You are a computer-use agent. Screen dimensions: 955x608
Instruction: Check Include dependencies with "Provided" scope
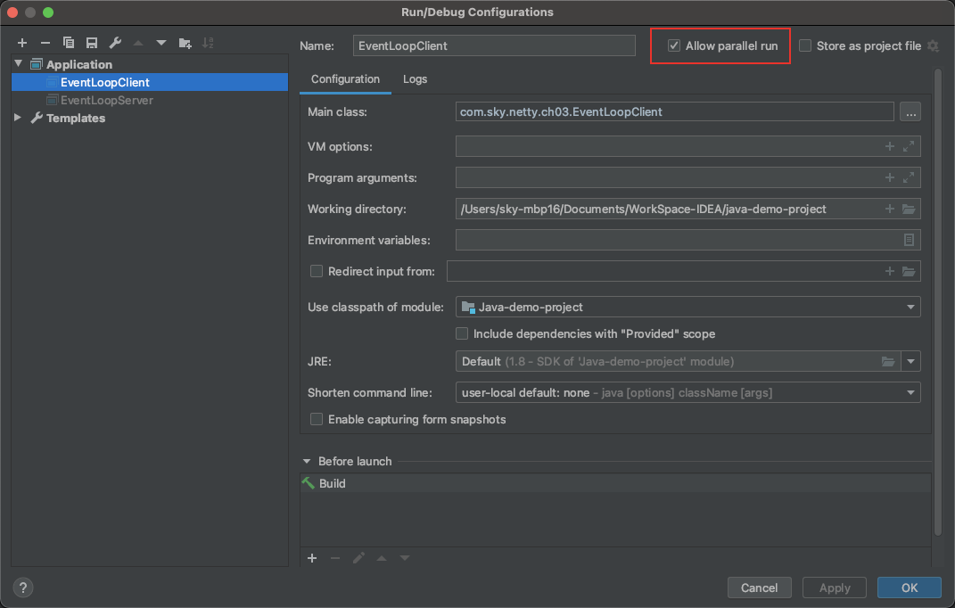pyautogui.click(x=462, y=333)
